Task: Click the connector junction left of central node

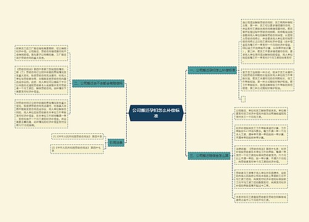Action: tap(127, 113)
